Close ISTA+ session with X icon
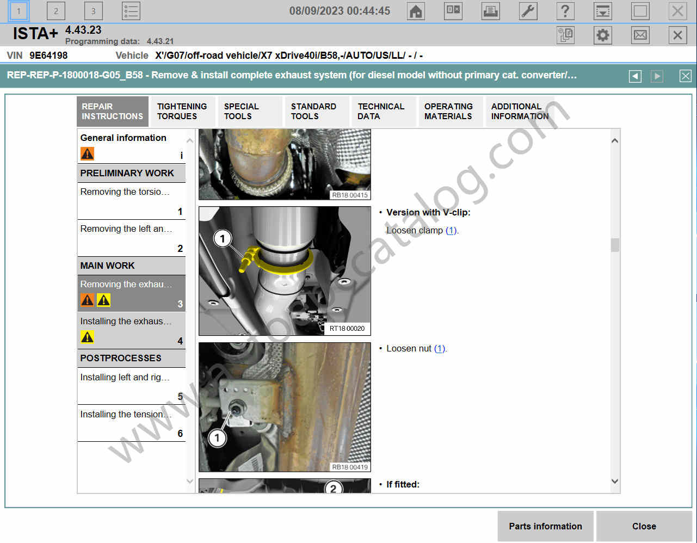697x543 pixels. click(x=677, y=35)
